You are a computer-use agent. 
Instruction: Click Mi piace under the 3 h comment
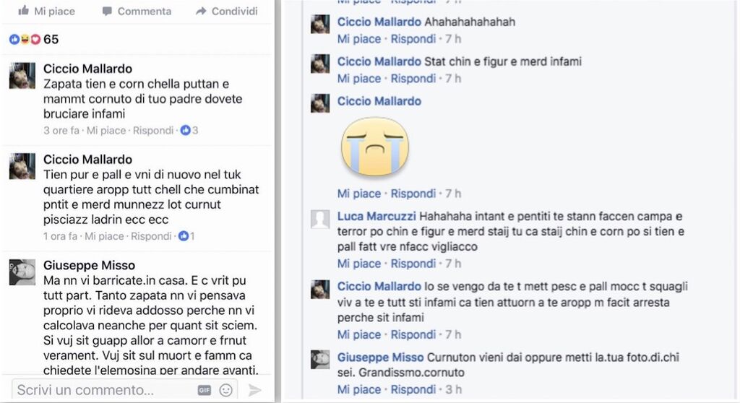point(358,389)
